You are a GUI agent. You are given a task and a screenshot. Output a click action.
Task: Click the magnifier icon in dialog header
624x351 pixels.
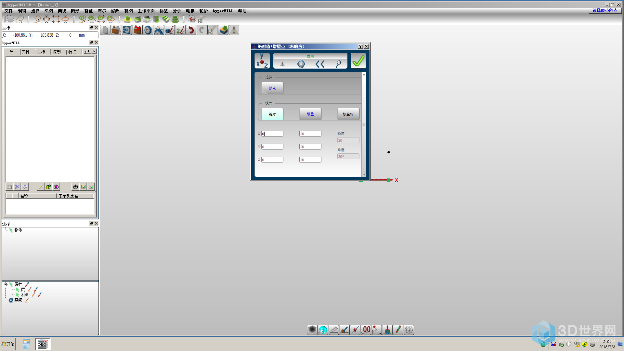(338, 64)
